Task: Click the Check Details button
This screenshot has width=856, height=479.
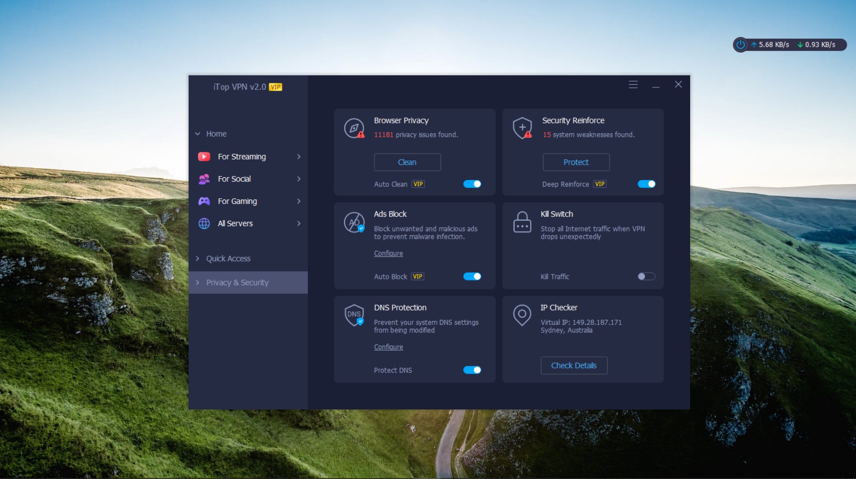Action: 574,365
